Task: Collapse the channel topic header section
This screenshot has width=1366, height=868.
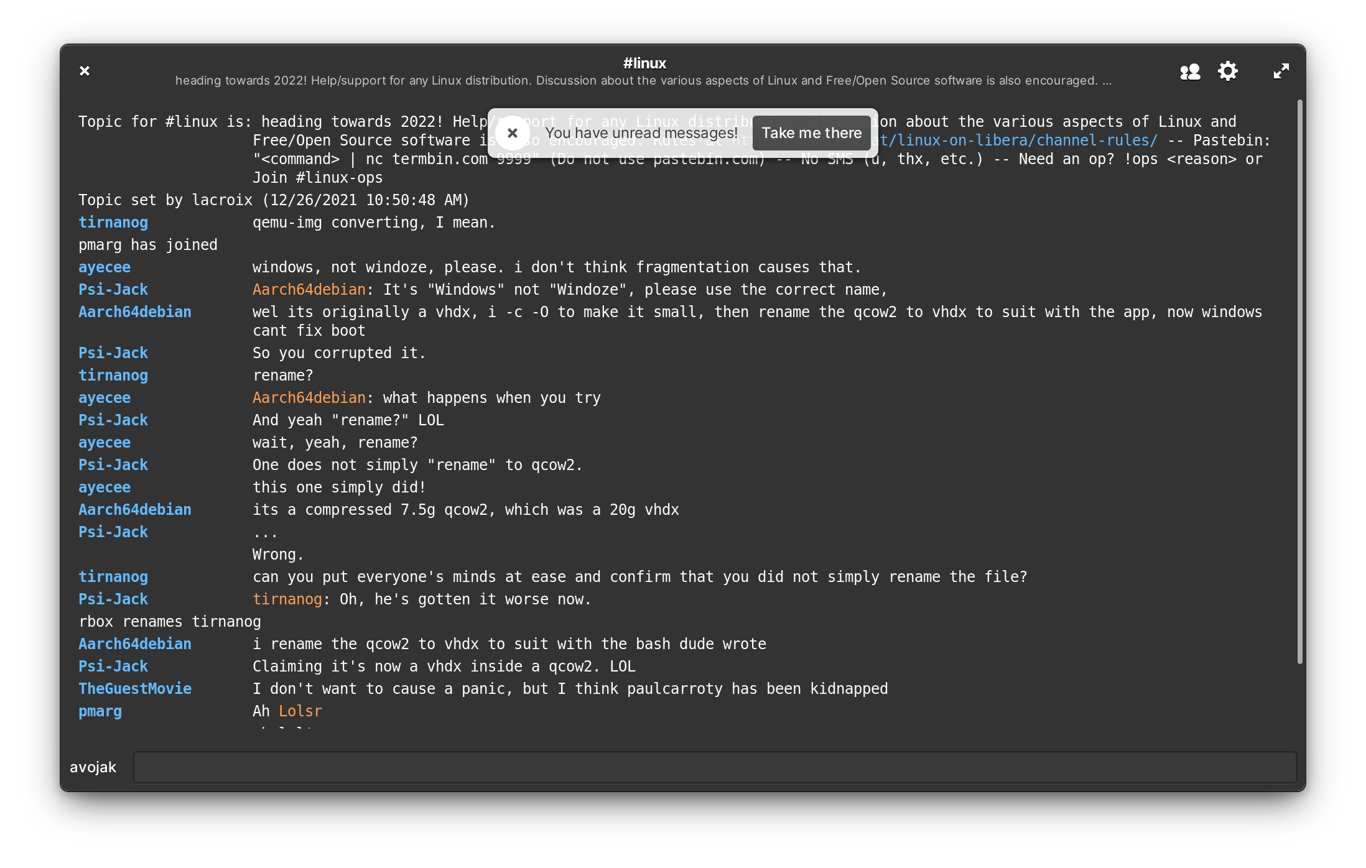Action: coord(85,68)
